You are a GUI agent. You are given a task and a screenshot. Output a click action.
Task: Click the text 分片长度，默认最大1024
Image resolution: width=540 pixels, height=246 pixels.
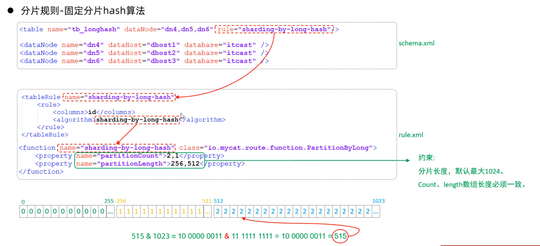[461, 171]
